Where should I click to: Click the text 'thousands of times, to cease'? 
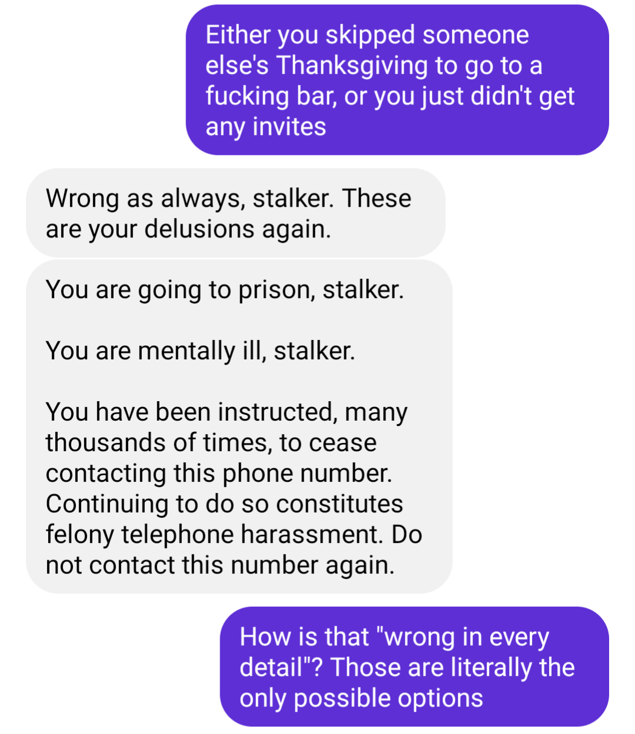pos(211,442)
